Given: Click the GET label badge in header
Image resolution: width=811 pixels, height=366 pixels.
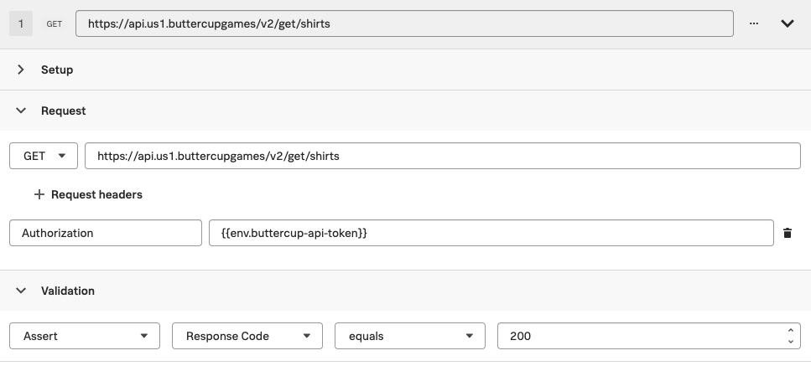Looking at the screenshot, I should (55, 23).
